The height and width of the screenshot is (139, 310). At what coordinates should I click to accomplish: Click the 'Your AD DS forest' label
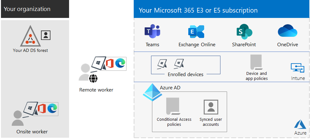click(31, 50)
